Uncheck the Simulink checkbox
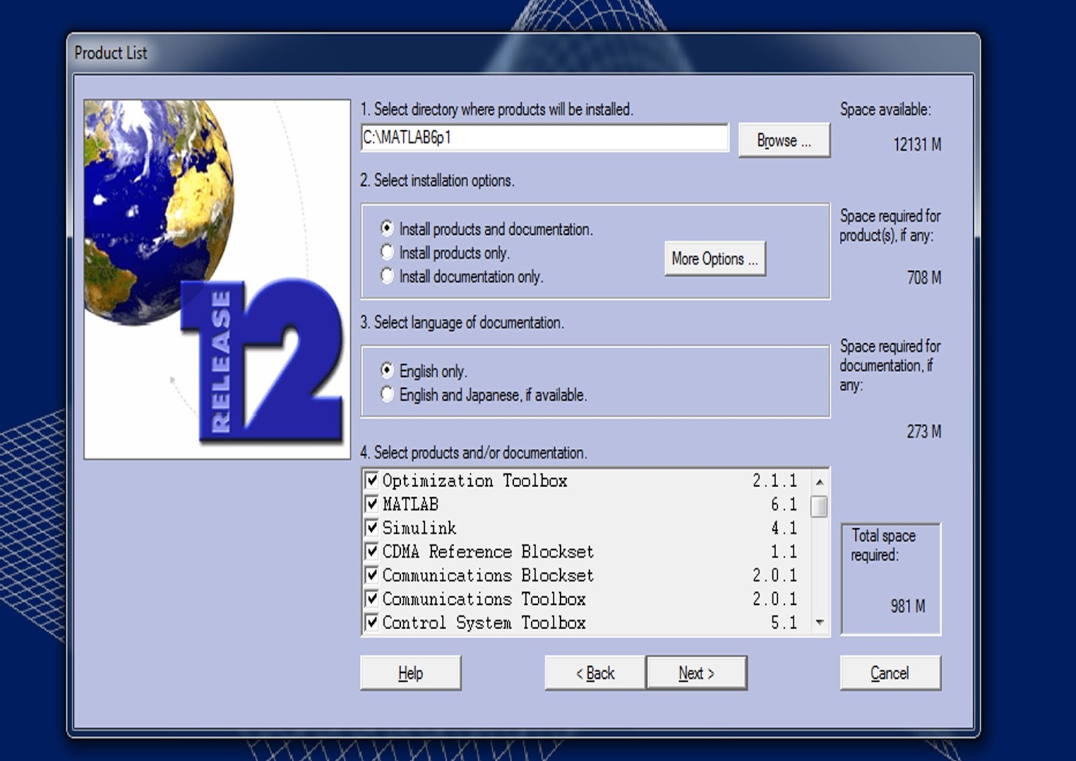The height and width of the screenshot is (761, 1076). pyautogui.click(x=371, y=528)
